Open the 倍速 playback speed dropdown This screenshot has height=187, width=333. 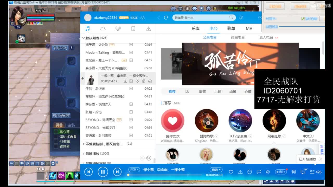216,170
